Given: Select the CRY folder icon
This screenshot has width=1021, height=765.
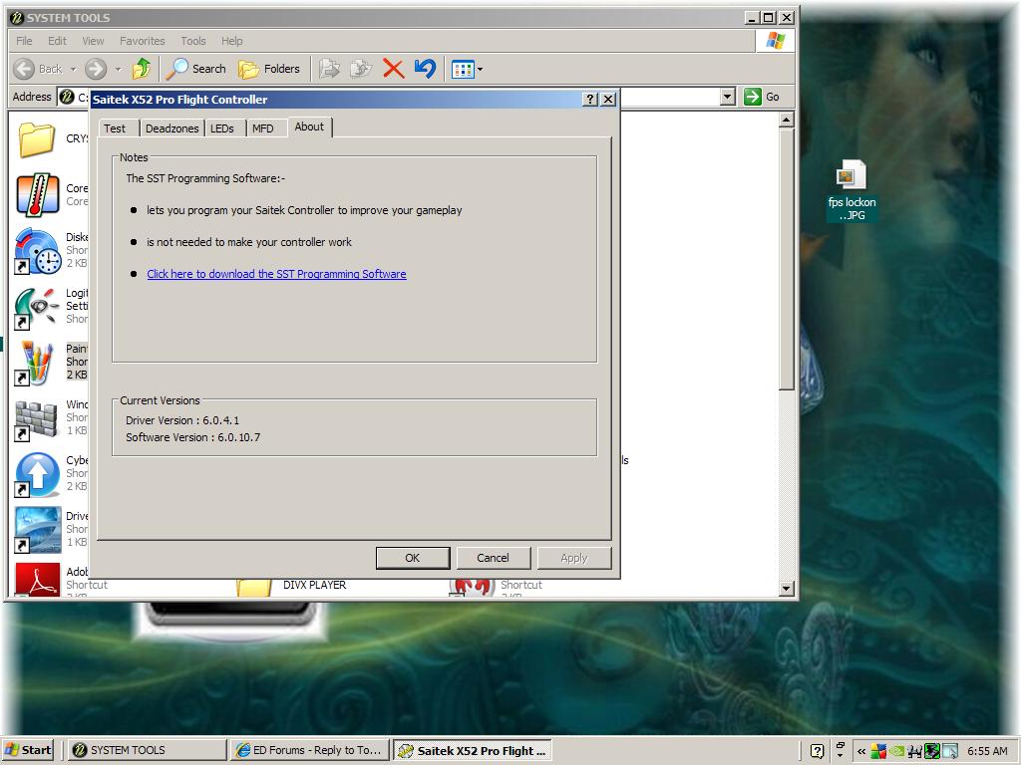Looking at the screenshot, I should [x=37, y=139].
